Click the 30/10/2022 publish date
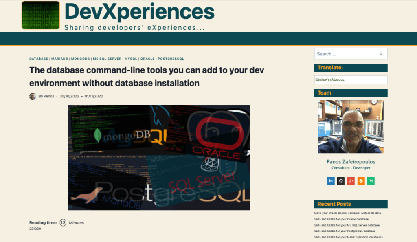417x242 pixels. point(69,96)
